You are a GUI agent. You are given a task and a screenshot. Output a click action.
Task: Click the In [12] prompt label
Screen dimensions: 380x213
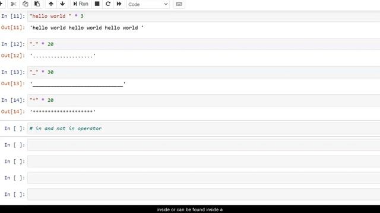point(13,44)
